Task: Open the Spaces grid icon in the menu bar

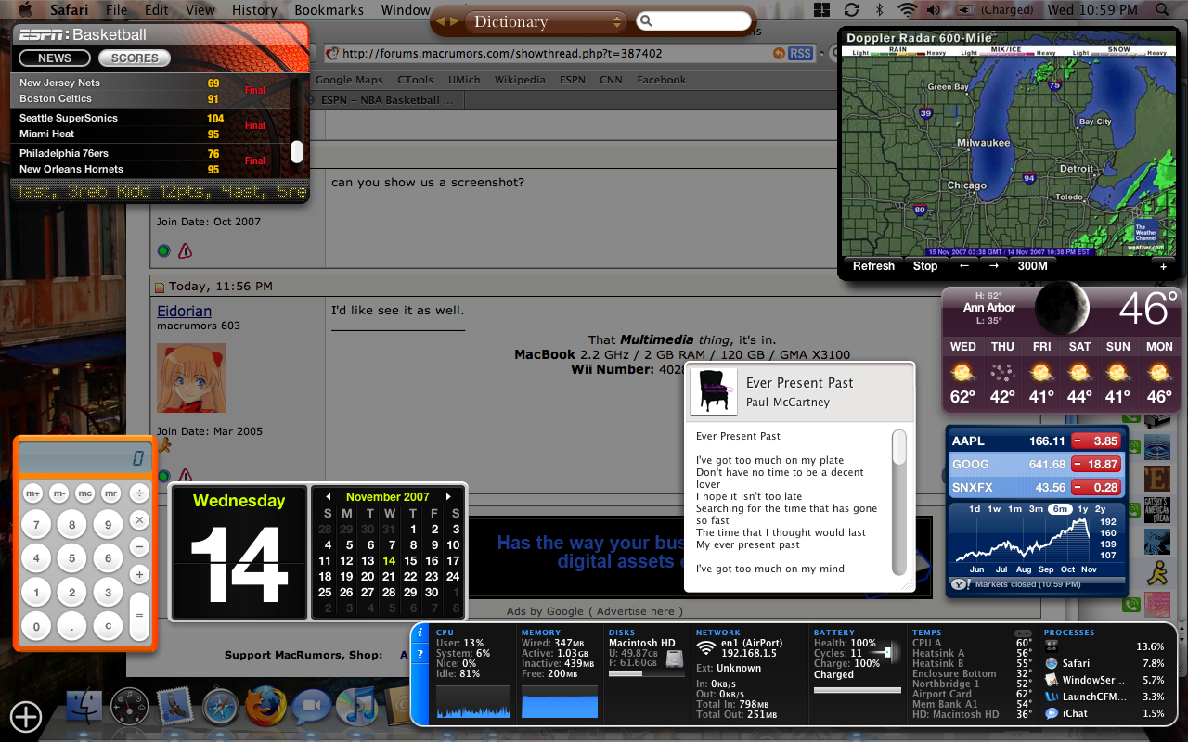Action: [821, 10]
